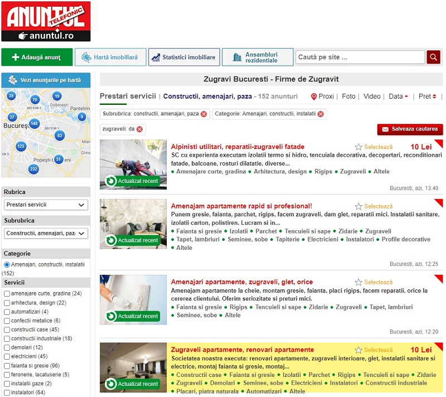This screenshot has width=446, height=397.
Task: Click map cluster marker 123
Action: coord(21,146)
